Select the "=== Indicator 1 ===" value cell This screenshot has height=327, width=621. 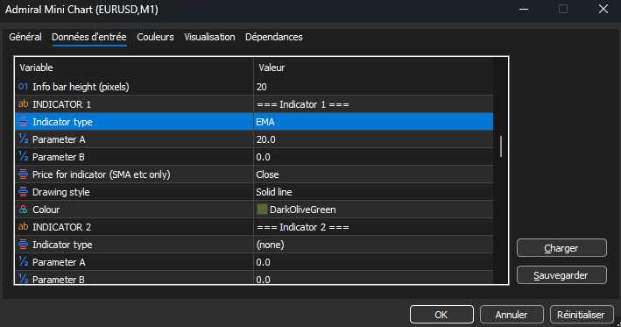click(x=373, y=104)
